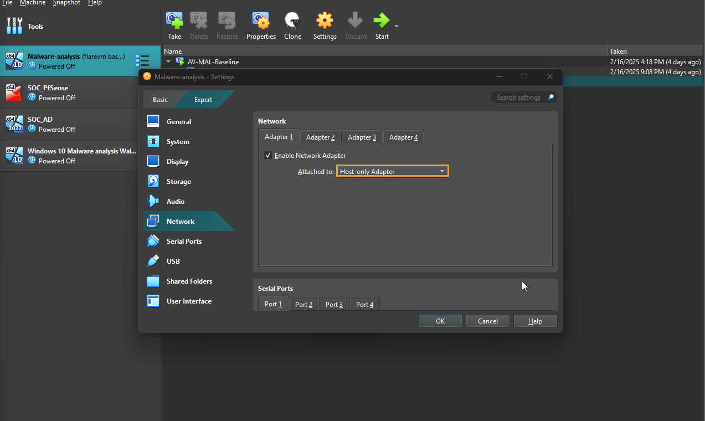
Task: Select Serial Ports Port 2 tab
Action: tap(303, 304)
